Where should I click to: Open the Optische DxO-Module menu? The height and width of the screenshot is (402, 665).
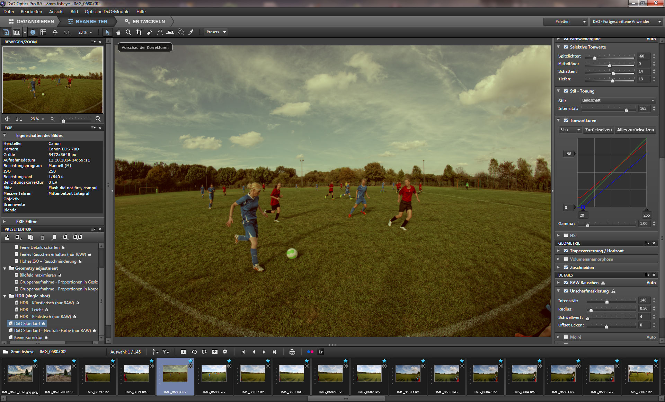[x=107, y=11]
